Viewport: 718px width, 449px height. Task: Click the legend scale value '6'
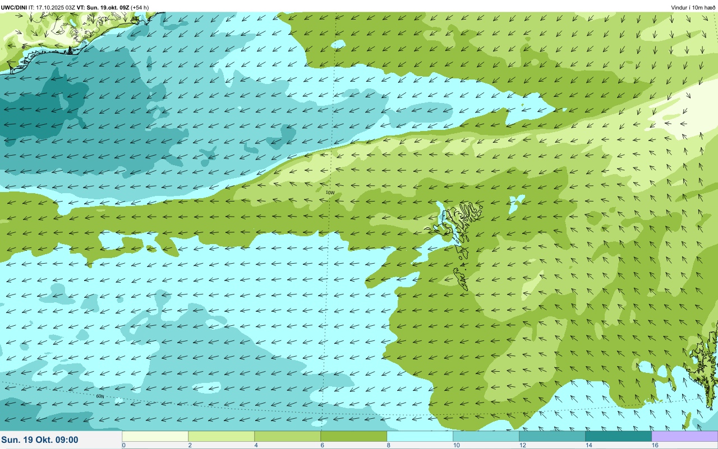pyautogui.click(x=323, y=446)
